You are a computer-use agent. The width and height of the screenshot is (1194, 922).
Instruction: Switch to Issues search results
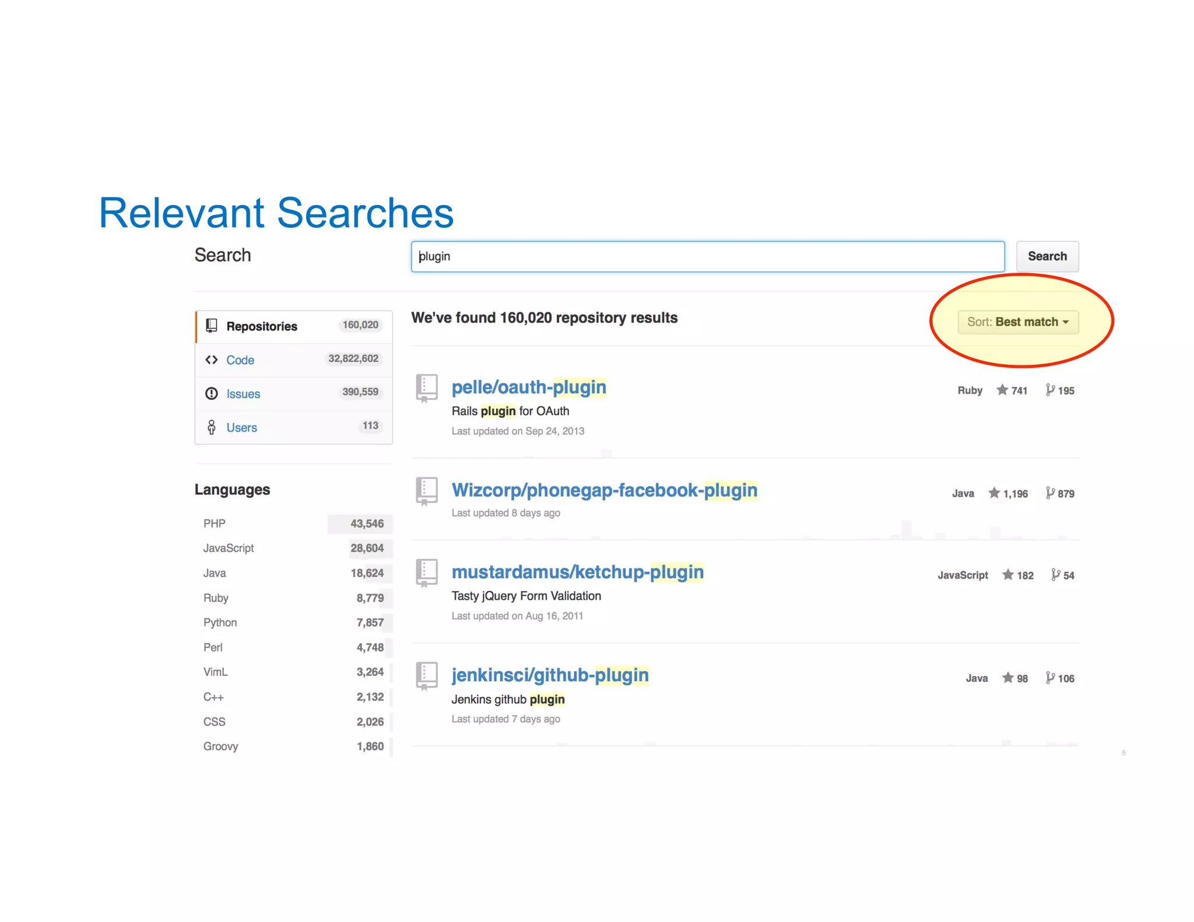click(294, 394)
